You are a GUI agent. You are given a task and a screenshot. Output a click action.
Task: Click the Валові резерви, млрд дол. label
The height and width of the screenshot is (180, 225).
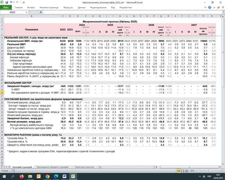24,122
